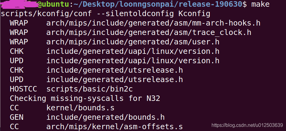Click the GEN label
Screen dimensions: 286x131
(17, 117)
